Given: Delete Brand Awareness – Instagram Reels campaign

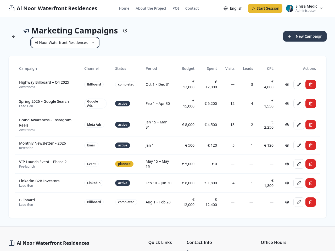Looking at the screenshot, I should pos(311,125).
